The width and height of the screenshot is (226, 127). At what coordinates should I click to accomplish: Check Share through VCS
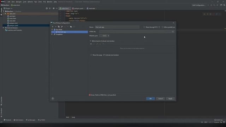coord(144,27)
